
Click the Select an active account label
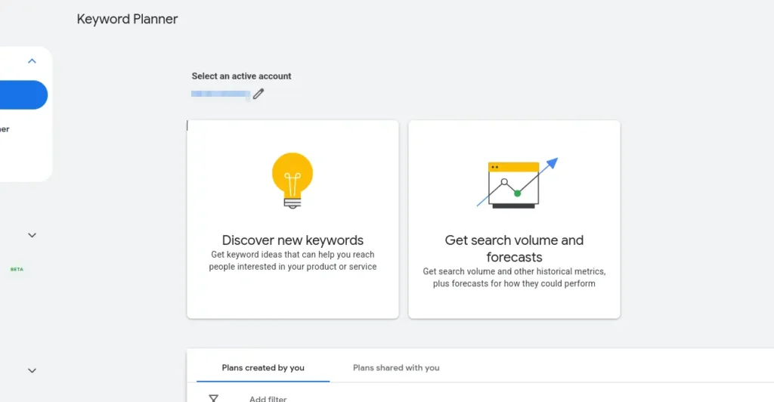241,76
